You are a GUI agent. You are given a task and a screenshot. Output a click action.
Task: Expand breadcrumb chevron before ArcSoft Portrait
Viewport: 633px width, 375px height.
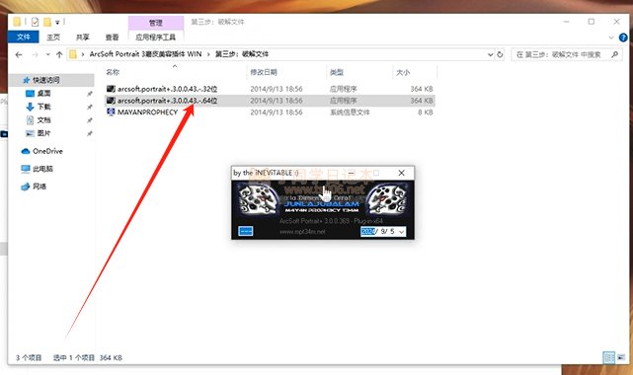click(x=83, y=54)
